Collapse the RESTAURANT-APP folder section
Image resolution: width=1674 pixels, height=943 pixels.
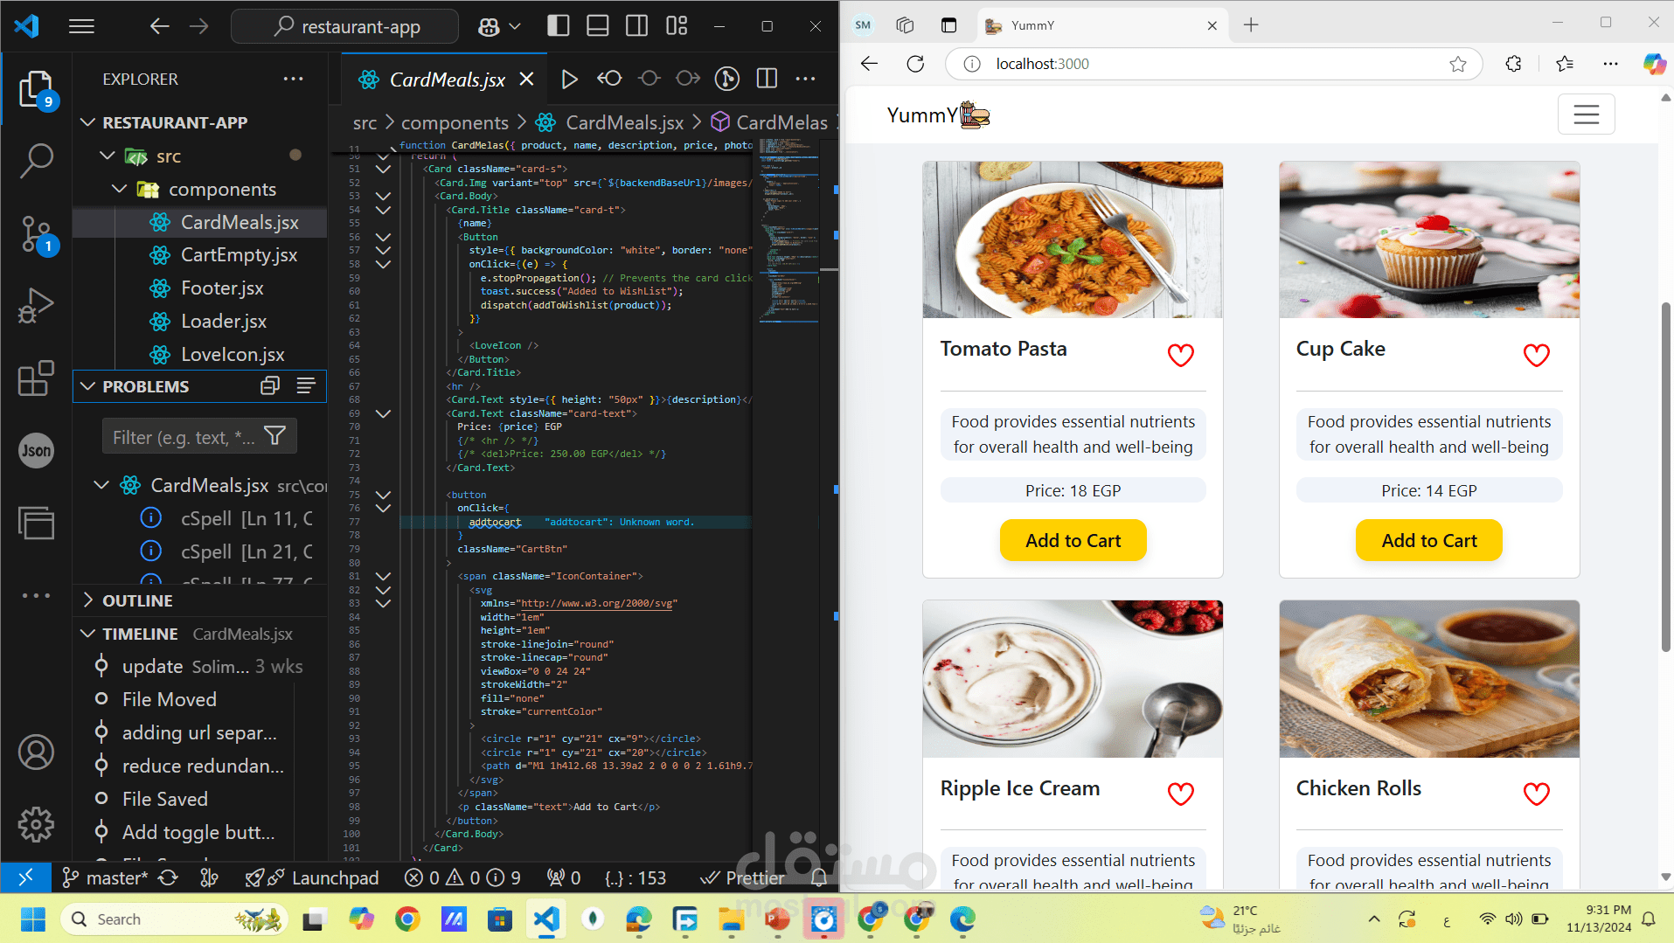point(87,122)
